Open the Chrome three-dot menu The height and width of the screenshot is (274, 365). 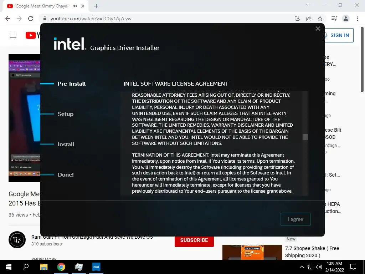357,19
